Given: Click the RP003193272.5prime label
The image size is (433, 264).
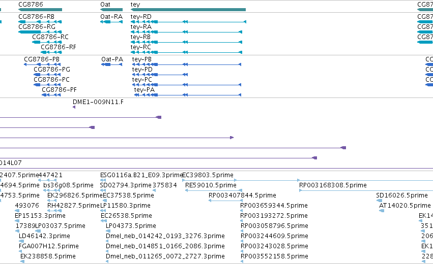Looking at the screenshot, I should [x=274, y=216].
